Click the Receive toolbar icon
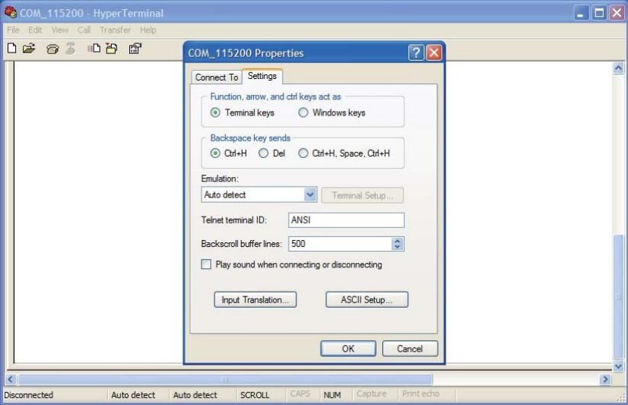628x405 pixels. (112, 49)
